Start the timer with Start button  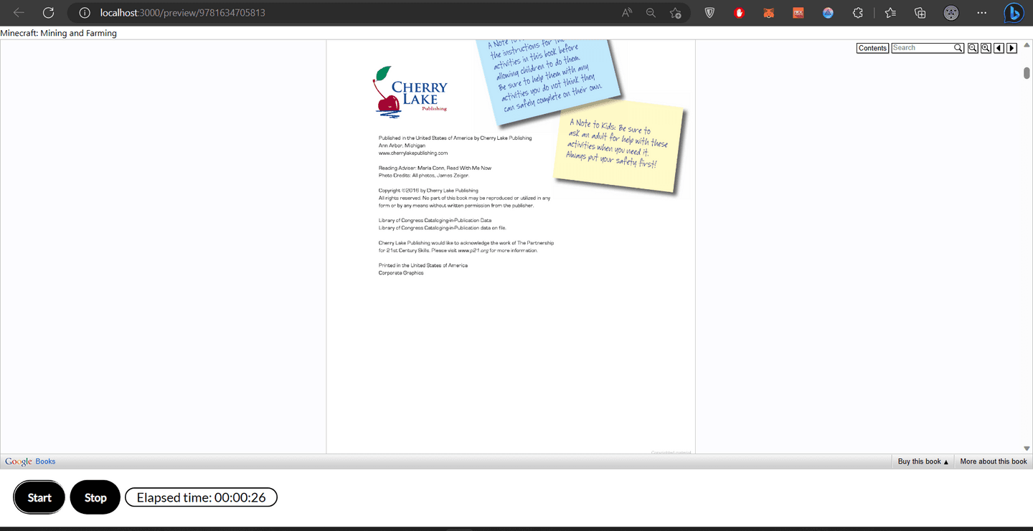click(39, 497)
